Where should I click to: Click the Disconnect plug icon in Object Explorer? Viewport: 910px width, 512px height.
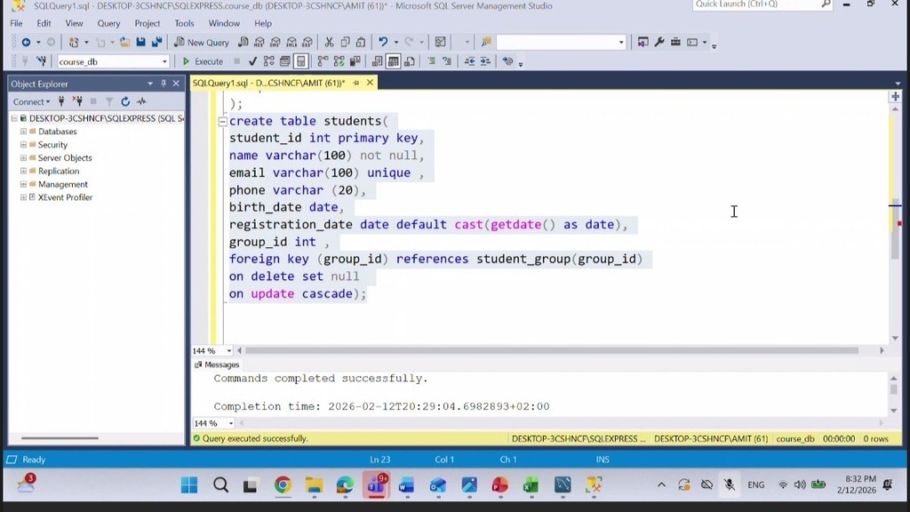pos(77,101)
